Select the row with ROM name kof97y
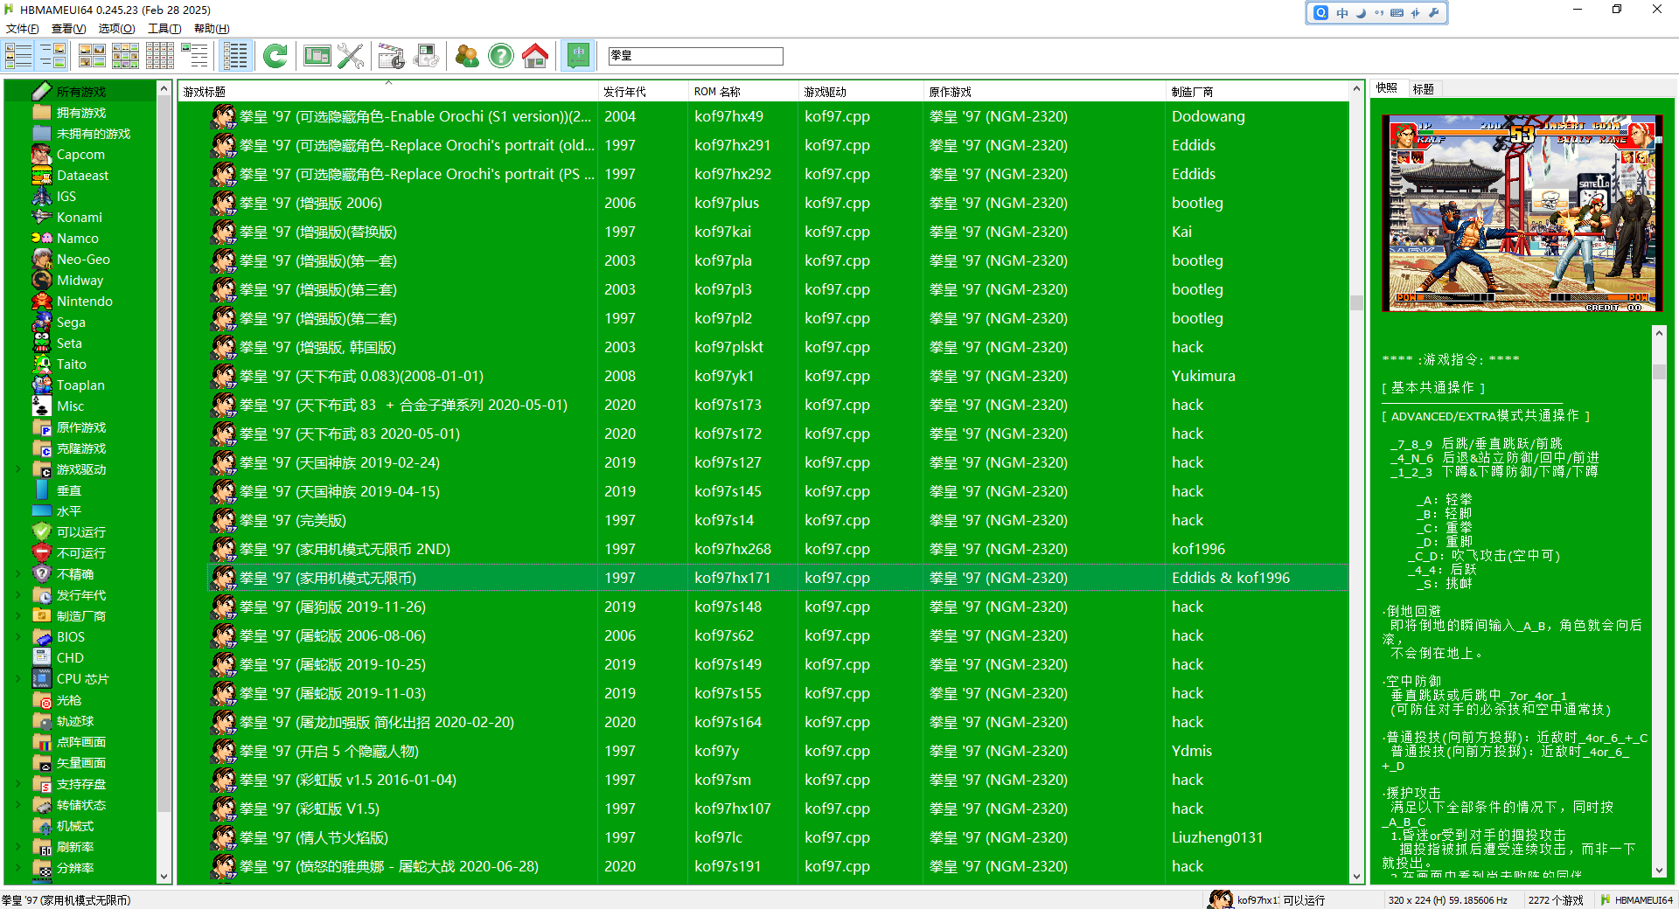1679x909 pixels. (778, 752)
